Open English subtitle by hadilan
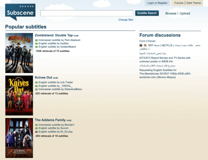 pyautogui.click(x=54, y=43)
